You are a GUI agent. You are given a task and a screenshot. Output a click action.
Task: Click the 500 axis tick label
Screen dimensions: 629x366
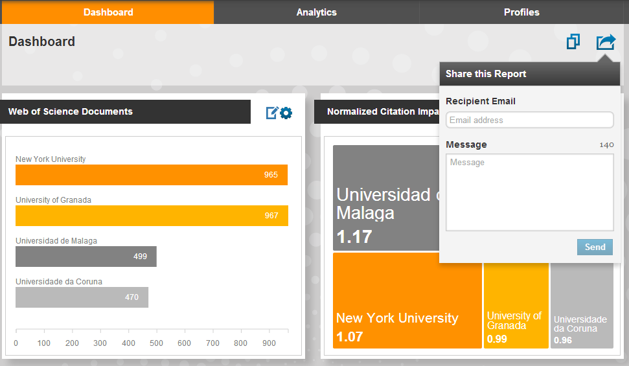[x=157, y=343]
